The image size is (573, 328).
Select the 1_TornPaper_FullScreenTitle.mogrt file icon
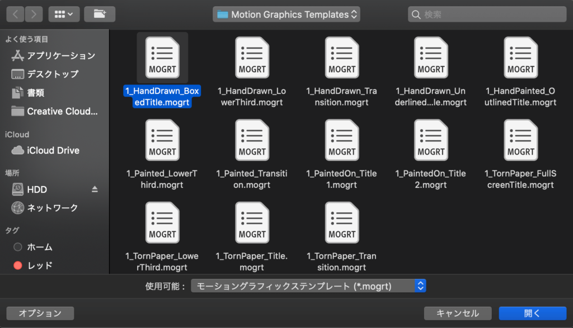point(521,140)
